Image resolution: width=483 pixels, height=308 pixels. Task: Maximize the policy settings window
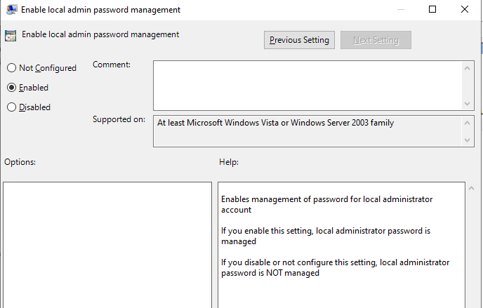coord(432,10)
